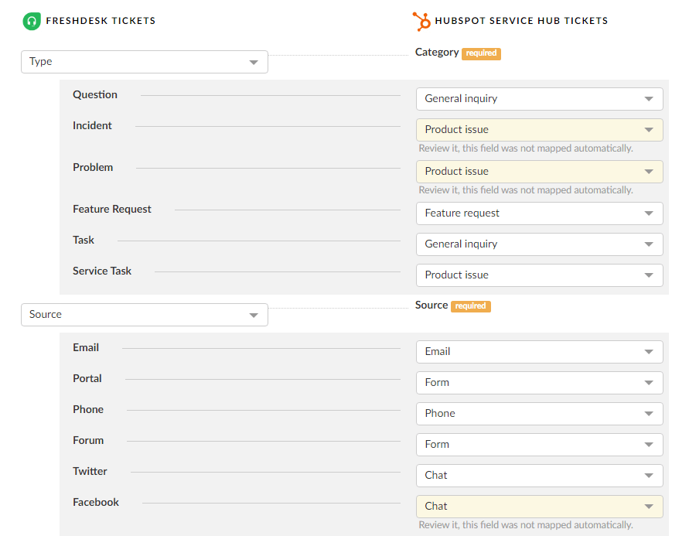
Task: Open the Freshdesk Source field dropdown
Action: (145, 315)
